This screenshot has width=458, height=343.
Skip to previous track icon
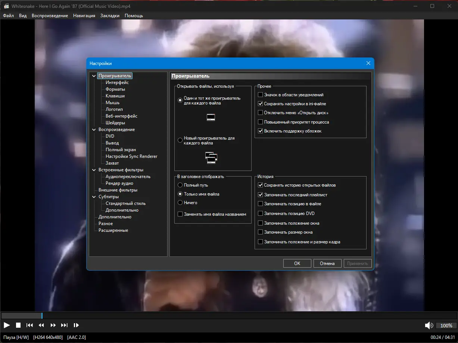coord(30,325)
